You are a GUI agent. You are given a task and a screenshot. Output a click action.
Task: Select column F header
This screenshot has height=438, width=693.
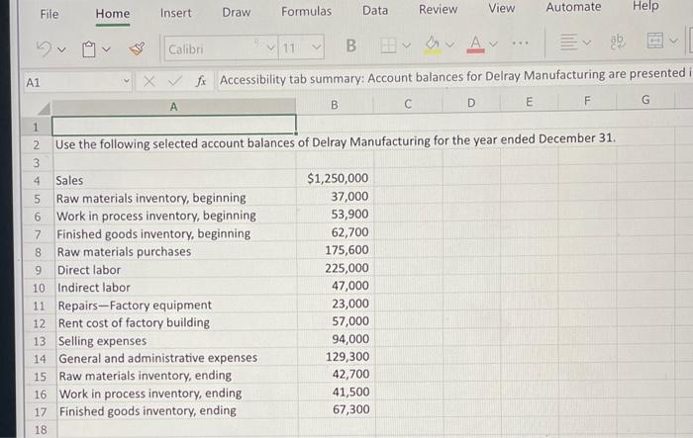tap(587, 101)
